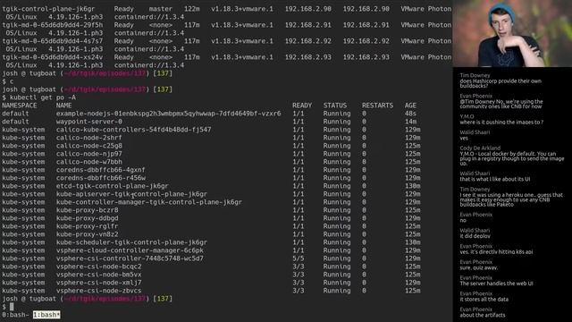The width and height of the screenshot is (572, 322).
Task: Click tgik-control-plane-jk6gr node name at top
Action: pyautogui.click(x=48, y=9)
